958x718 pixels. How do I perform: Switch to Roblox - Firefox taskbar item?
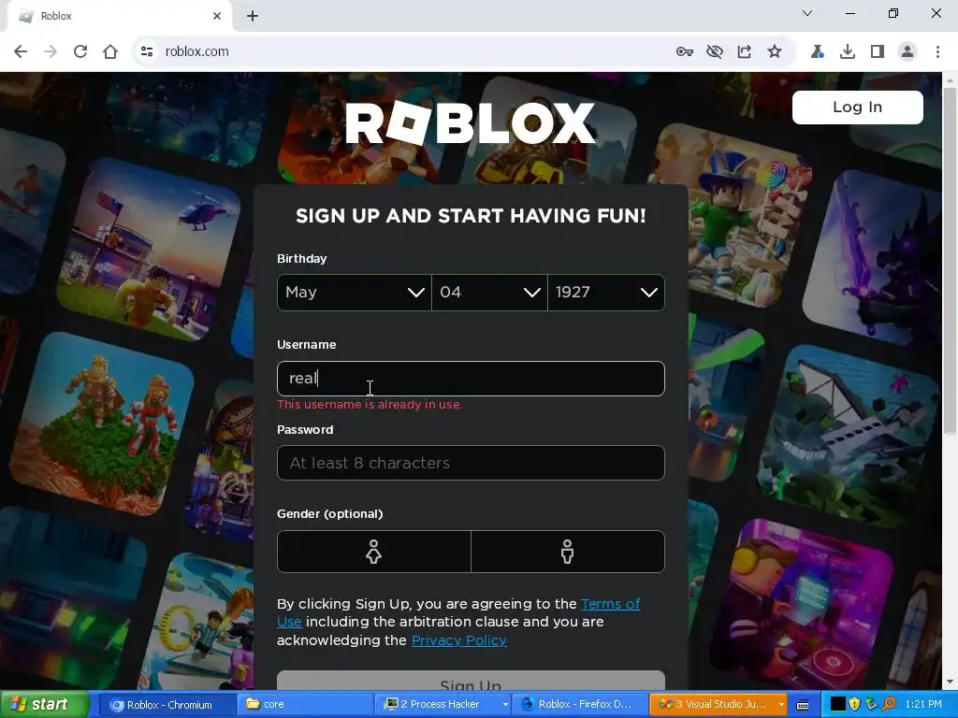580,705
